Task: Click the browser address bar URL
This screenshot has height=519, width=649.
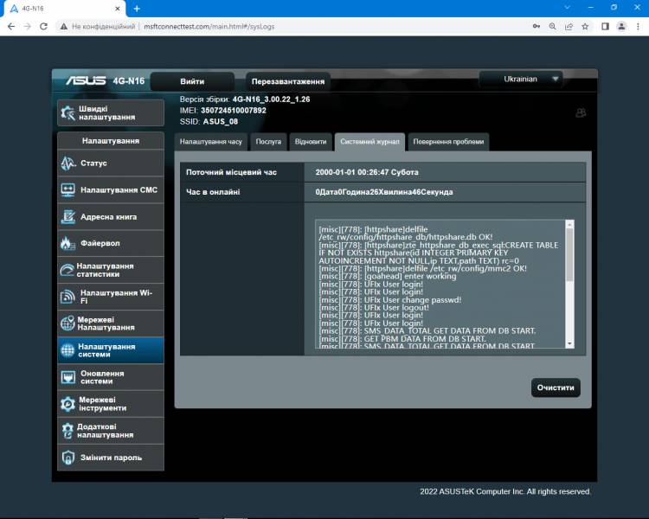Action: 209,27
